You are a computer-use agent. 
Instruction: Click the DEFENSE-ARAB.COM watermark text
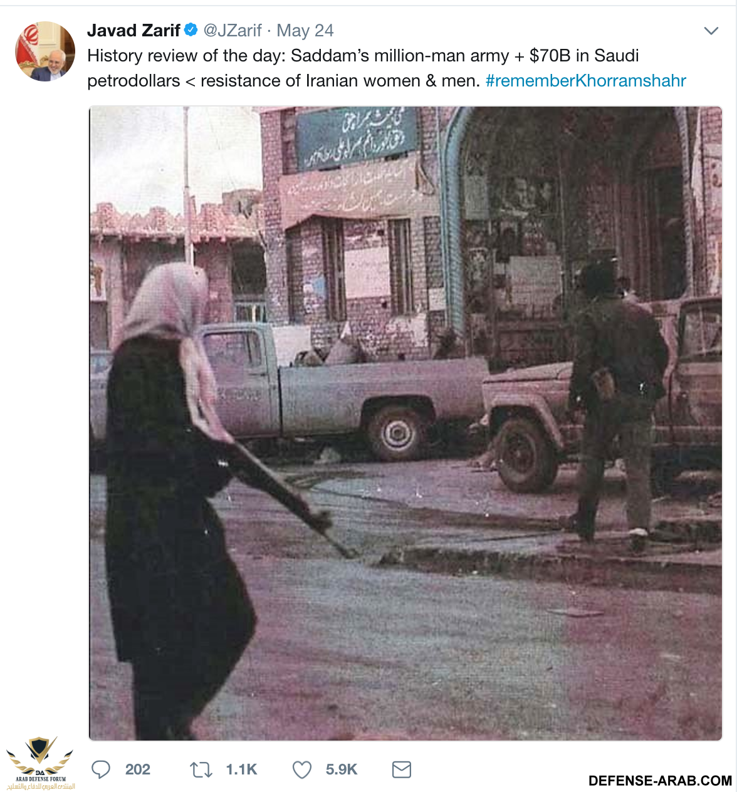[660, 781]
